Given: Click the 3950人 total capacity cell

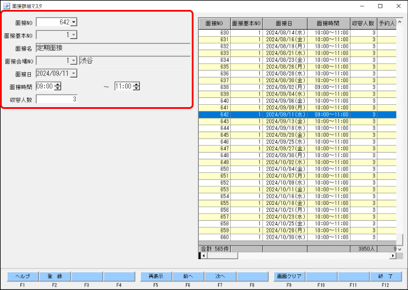Looking at the screenshot, I should click(x=364, y=249).
